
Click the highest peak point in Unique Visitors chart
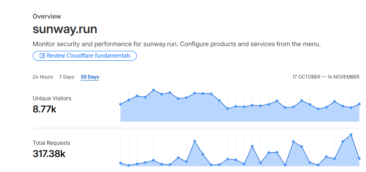tap(153, 90)
